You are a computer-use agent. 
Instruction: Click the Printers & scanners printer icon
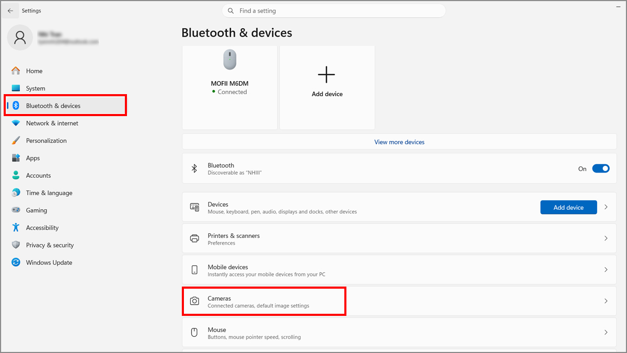pos(194,238)
